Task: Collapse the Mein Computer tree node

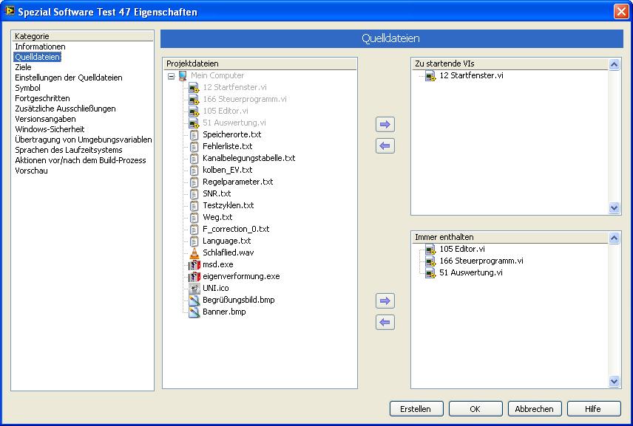Action: click(x=171, y=76)
